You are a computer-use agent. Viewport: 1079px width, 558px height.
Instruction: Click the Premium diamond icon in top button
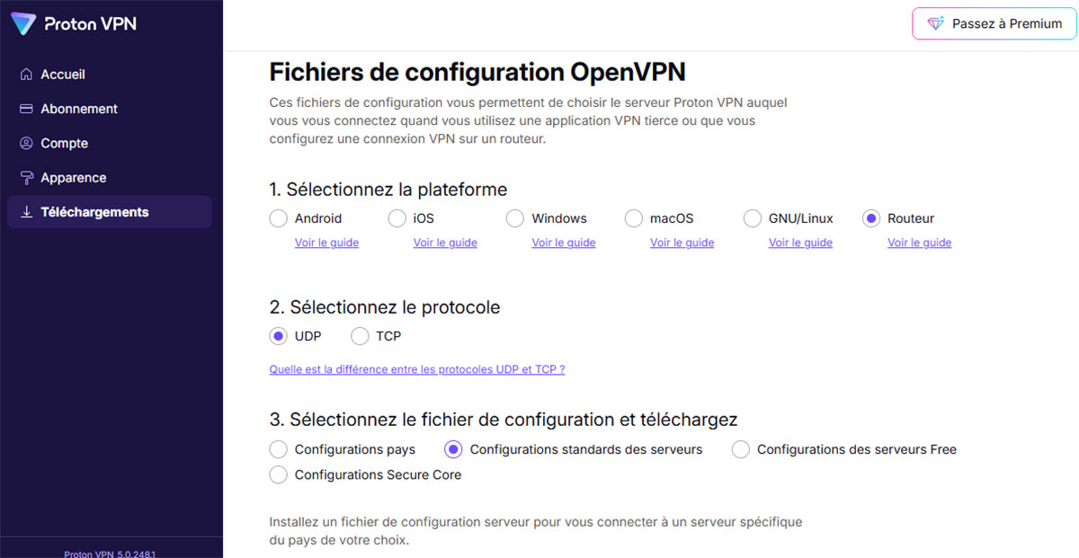coord(938,24)
